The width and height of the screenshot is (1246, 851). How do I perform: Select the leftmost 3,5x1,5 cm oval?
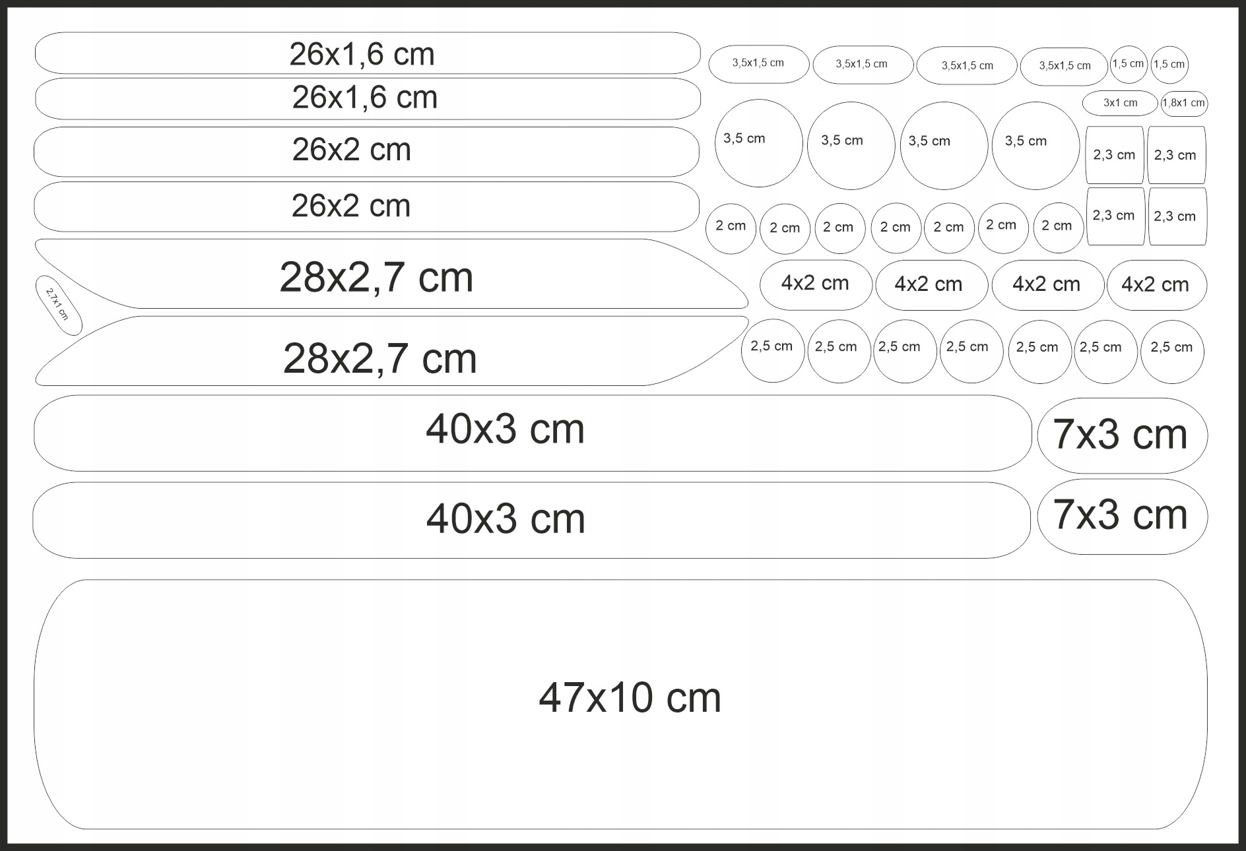coord(758,64)
